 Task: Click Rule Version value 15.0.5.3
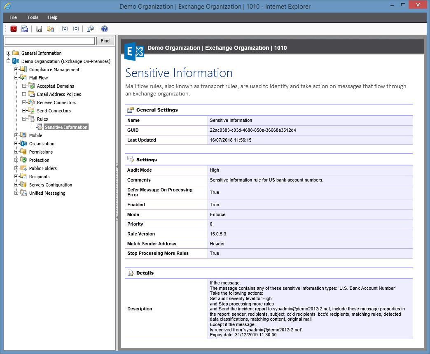(x=218, y=234)
